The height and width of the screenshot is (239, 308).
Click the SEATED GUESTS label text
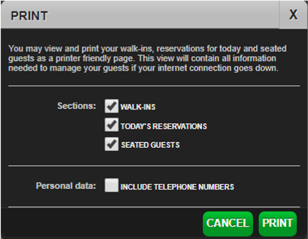[150, 145]
